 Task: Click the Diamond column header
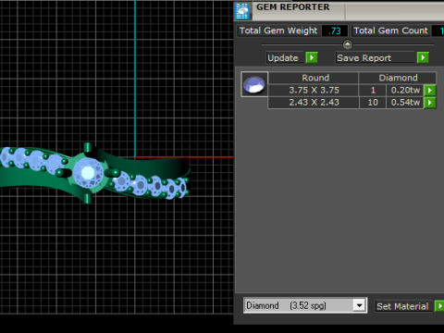point(398,78)
